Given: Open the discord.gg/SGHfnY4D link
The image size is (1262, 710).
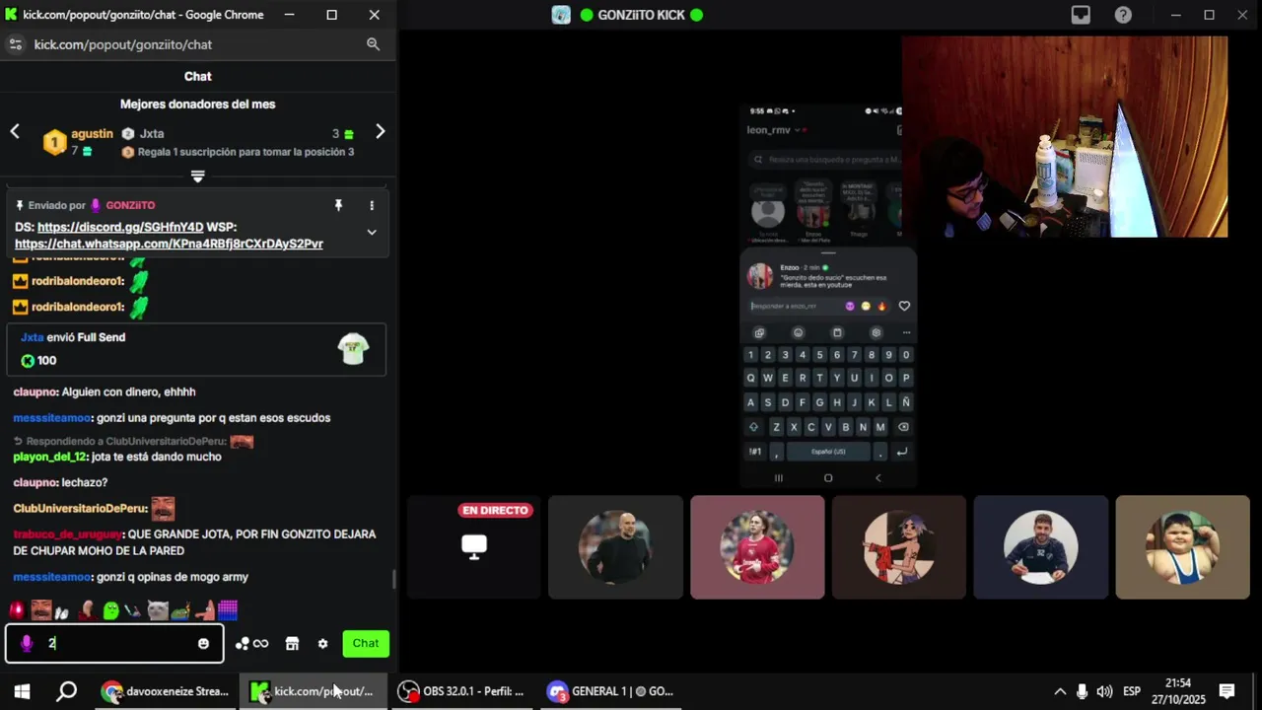Looking at the screenshot, I should (120, 227).
